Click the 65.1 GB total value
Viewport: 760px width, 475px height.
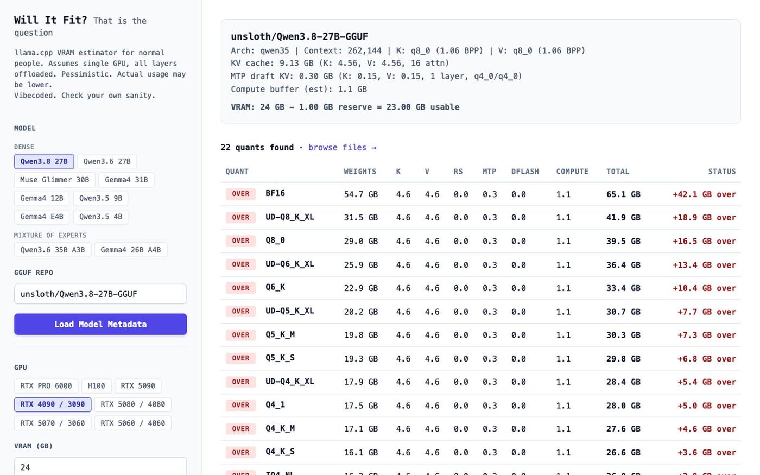pyautogui.click(x=623, y=194)
